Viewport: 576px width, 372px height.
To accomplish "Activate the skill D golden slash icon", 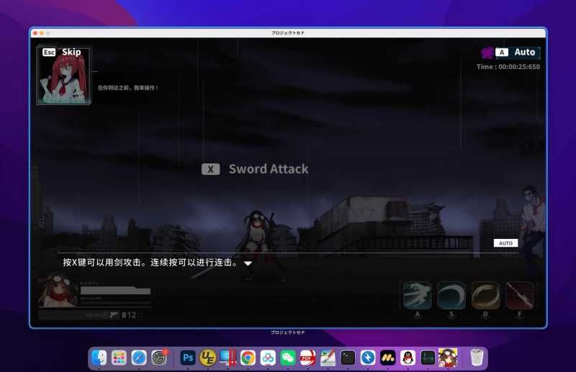I will click(x=485, y=295).
